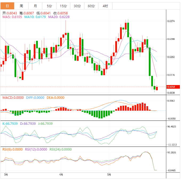Select the DIFF label in MACD panel
182x180 pixels.
35,98
